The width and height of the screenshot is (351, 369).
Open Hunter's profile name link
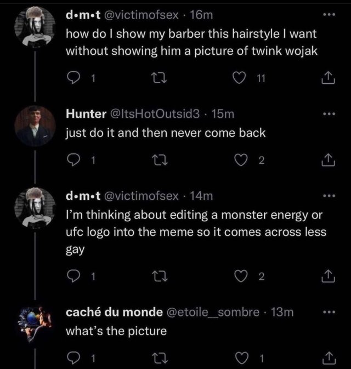pyautogui.click(x=86, y=114)
